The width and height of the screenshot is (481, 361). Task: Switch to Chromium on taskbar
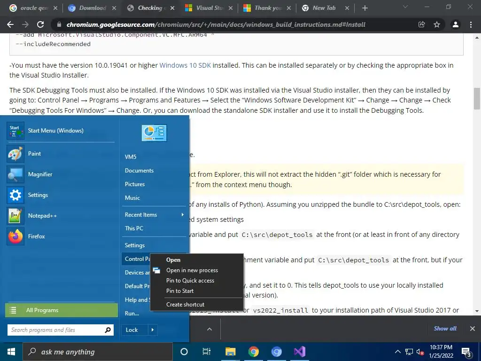(276, 352)
